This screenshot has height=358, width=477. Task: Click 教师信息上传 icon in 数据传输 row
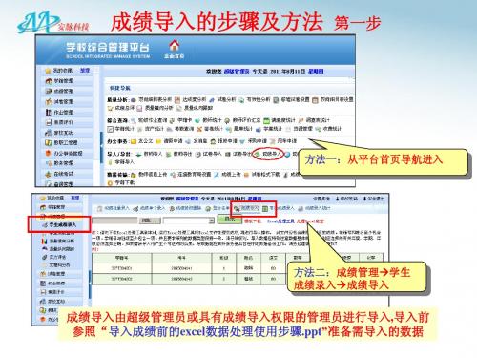click(134, 175)
